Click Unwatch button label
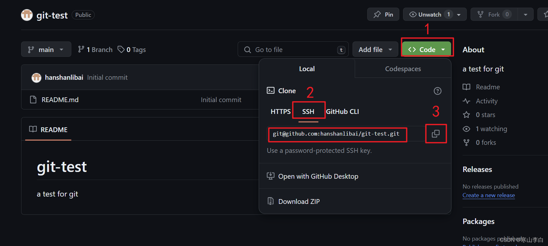The width and height of the screenshot is (548, 246). (x=430, y=15)
